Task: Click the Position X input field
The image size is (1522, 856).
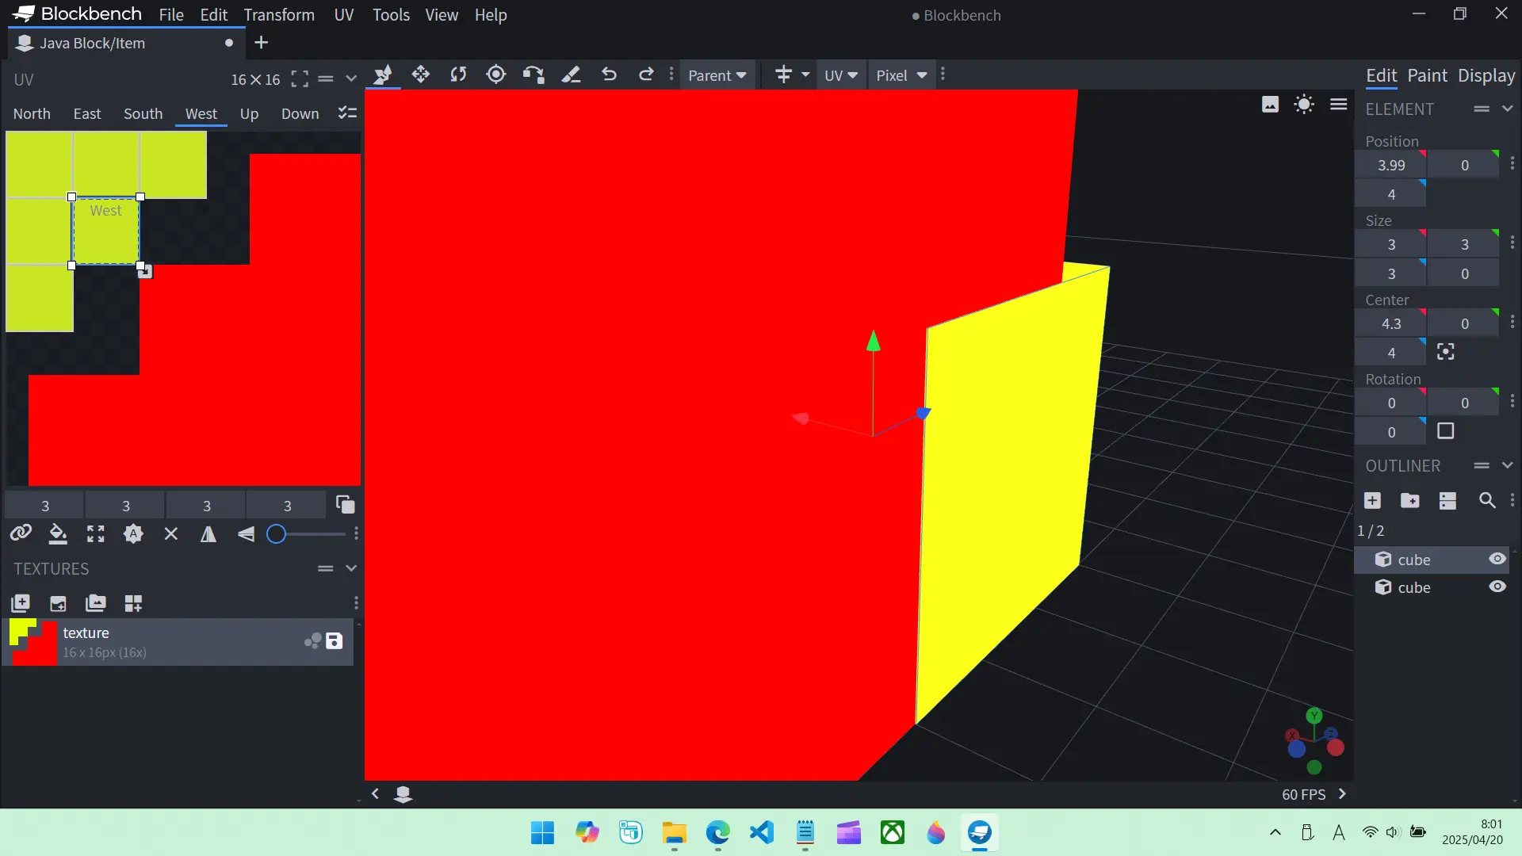Action: click(1390, 165)
